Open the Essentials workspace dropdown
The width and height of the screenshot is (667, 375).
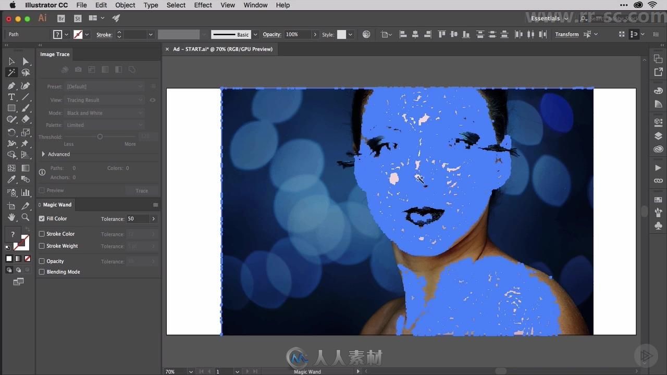point(550,18)
